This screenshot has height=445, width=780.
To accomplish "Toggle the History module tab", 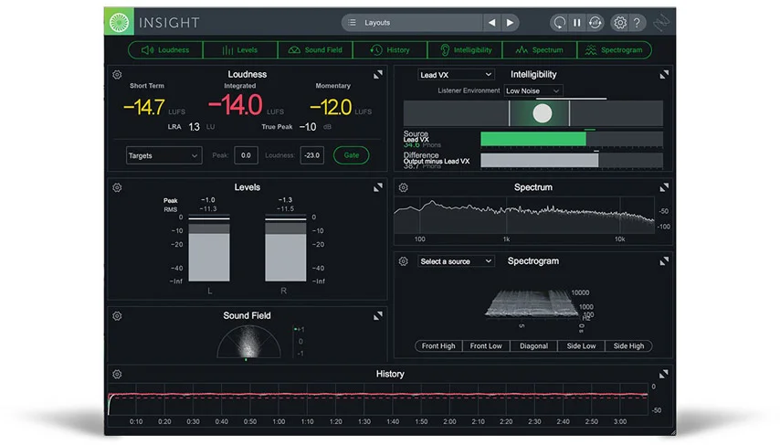I will pos(390,49).
